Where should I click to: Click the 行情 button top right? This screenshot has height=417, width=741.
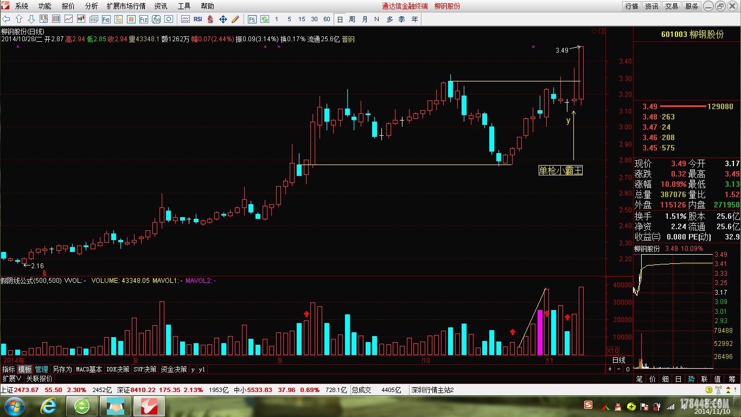pos(631,6)
